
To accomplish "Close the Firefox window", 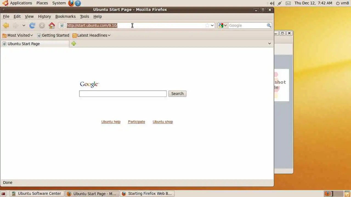I will (270, 10).
